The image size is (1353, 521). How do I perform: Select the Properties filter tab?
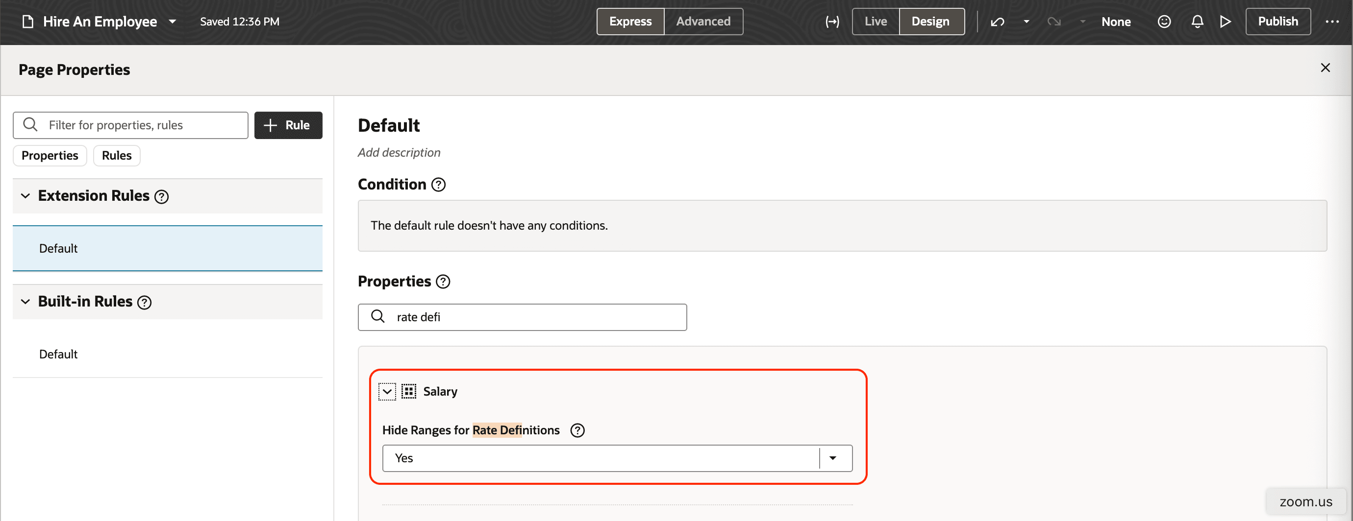[x=50, y=155]
